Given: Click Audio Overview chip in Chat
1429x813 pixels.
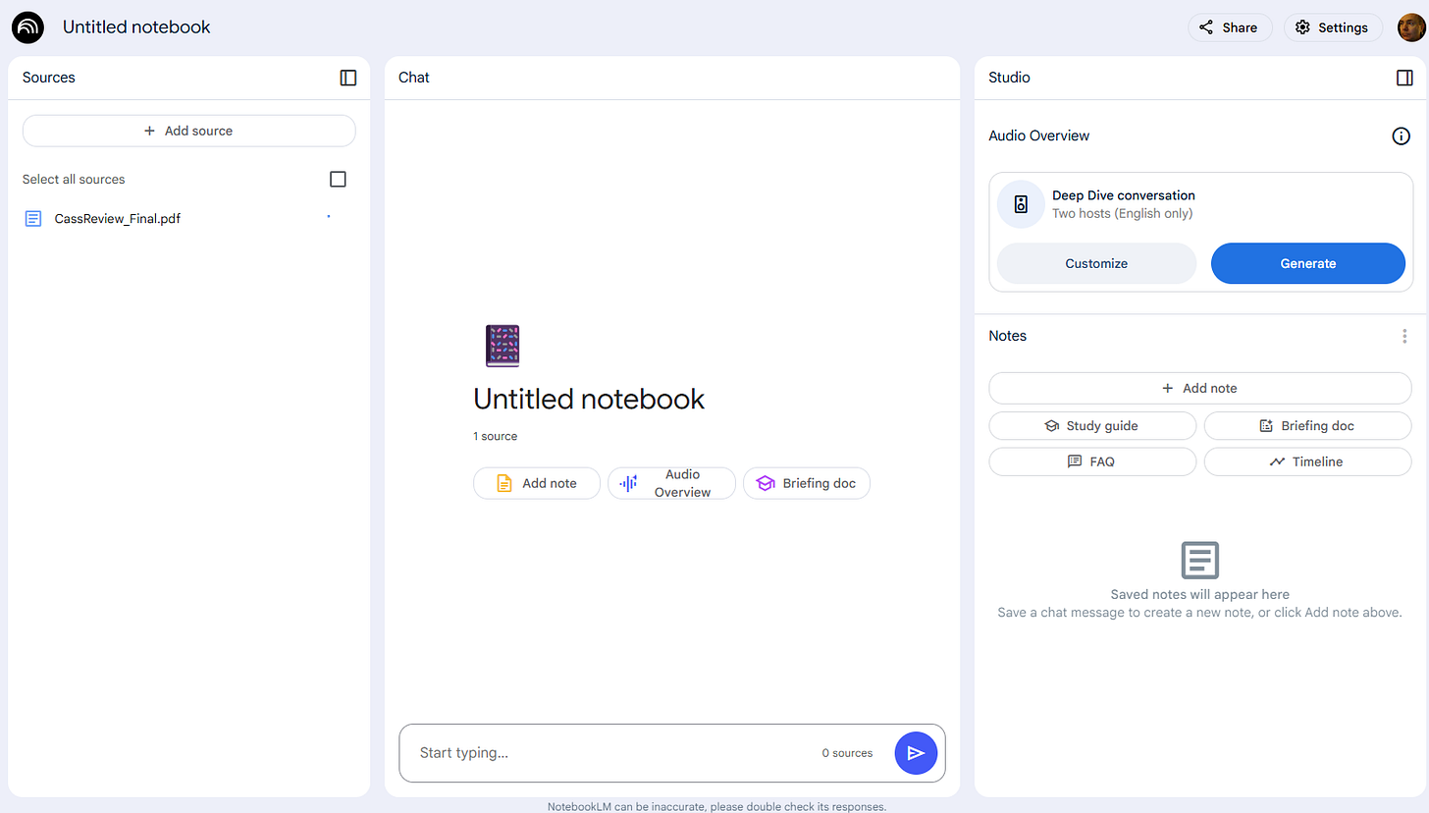Looking at the screenshot, I should 672,483.
